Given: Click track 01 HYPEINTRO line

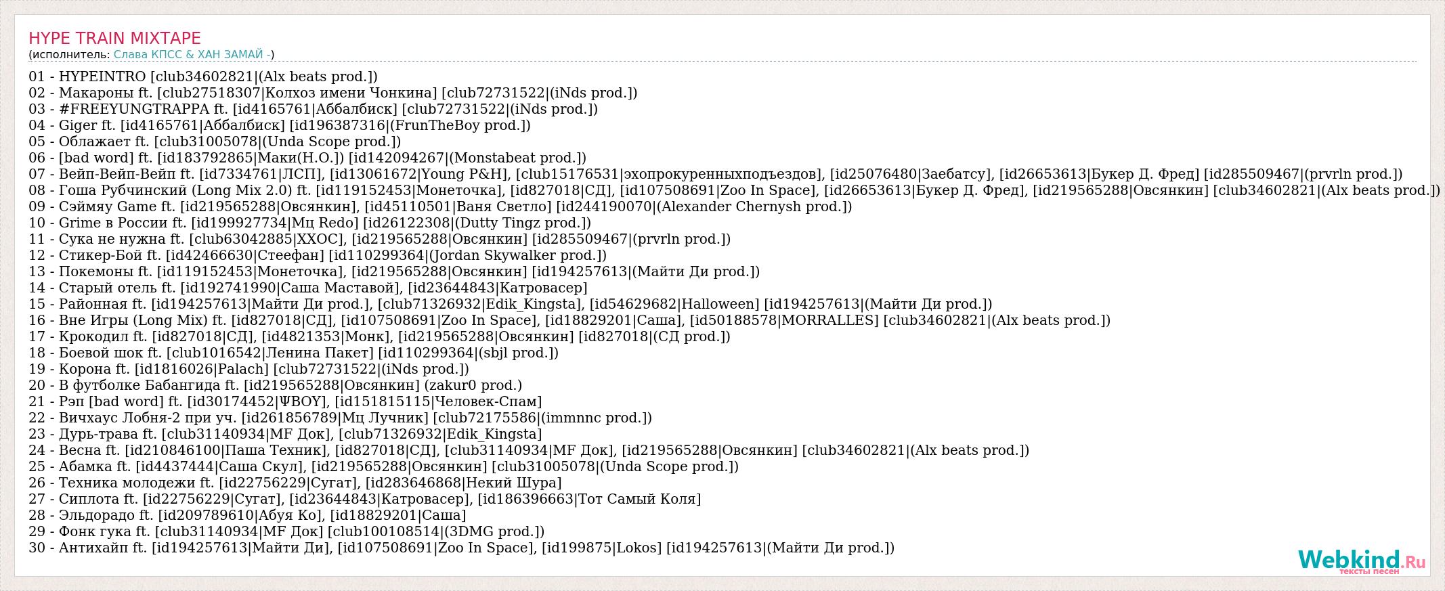Looking at the screenshot, I should pyautogui.click(x=202, y=76).
